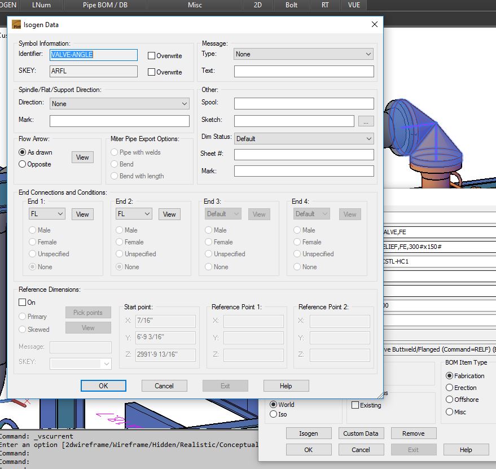The image size is (496, 469).
Task: Click the Pick points button
Action: click(87, 312)
